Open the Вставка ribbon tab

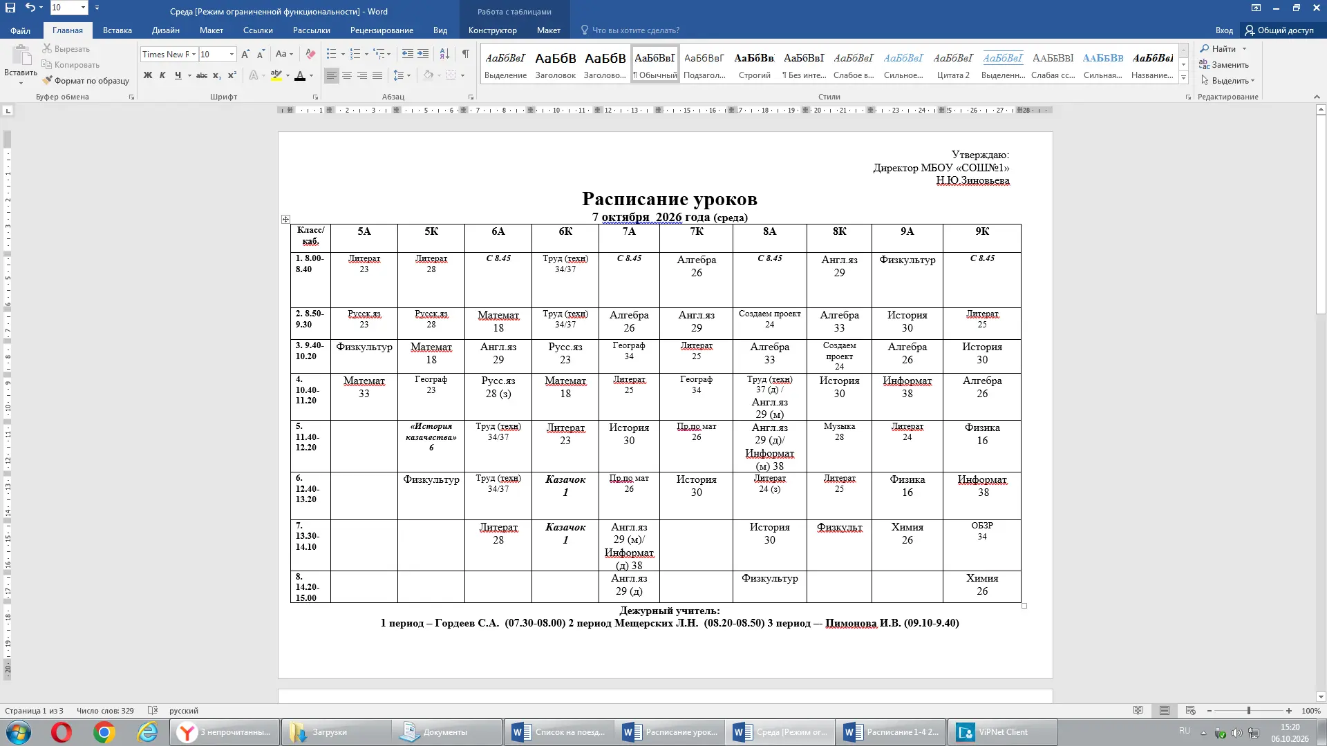click(117, 30)
